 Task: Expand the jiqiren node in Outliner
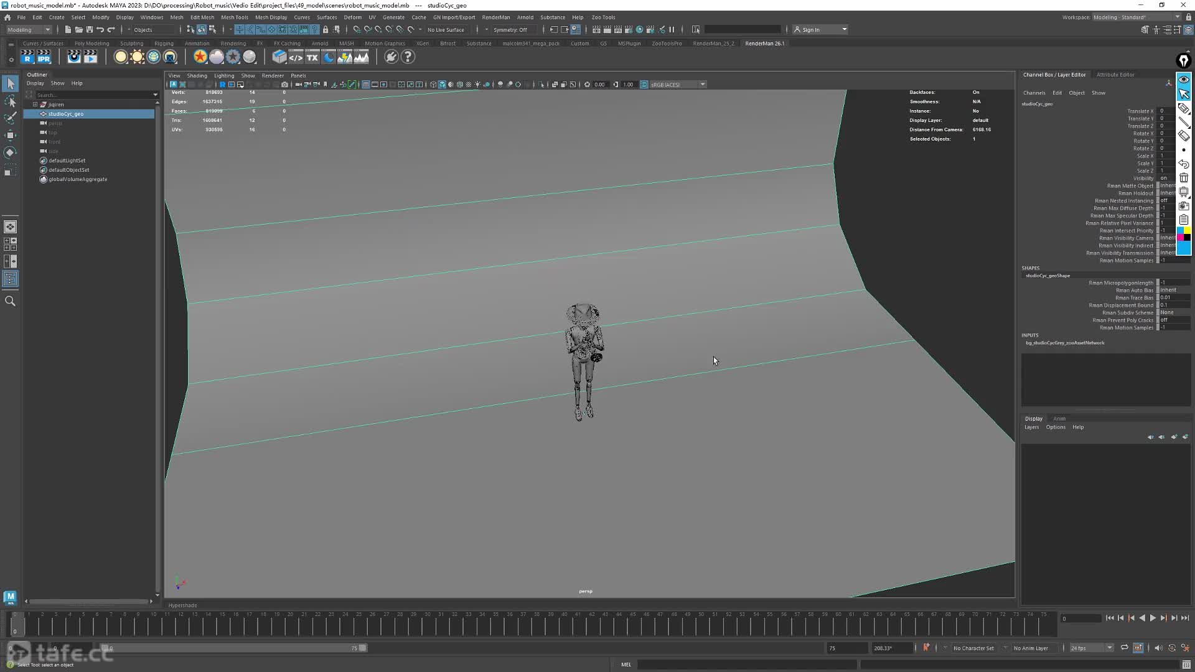click(x=35, y=105)
